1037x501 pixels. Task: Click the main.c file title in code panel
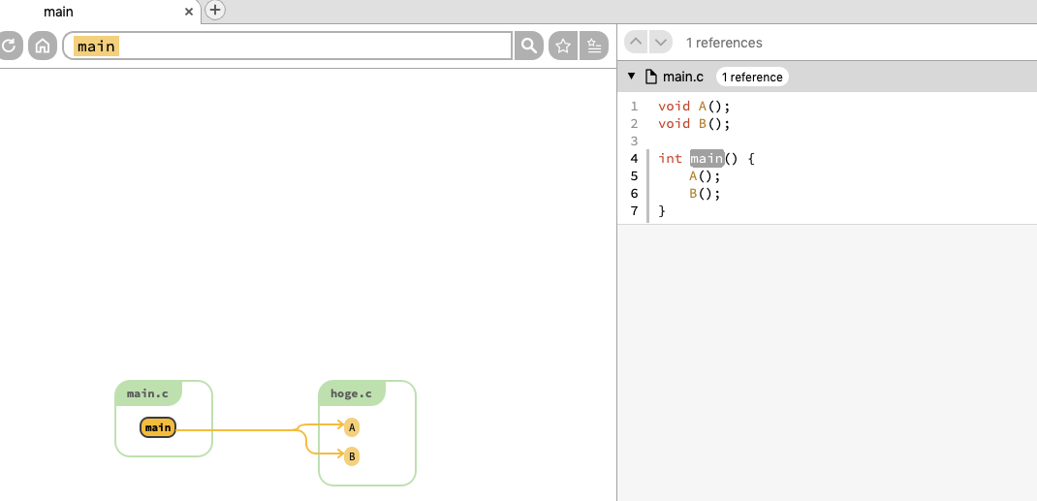683,77
